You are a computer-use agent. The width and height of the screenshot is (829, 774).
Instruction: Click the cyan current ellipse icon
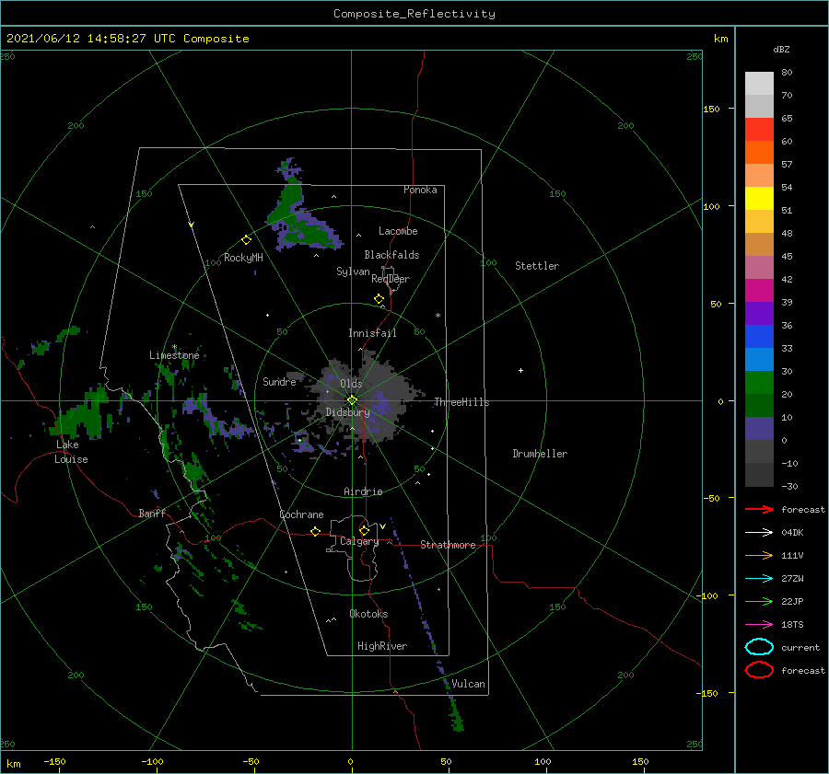point(759,647)
